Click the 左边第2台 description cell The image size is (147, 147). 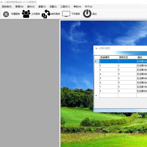point(142,66)
